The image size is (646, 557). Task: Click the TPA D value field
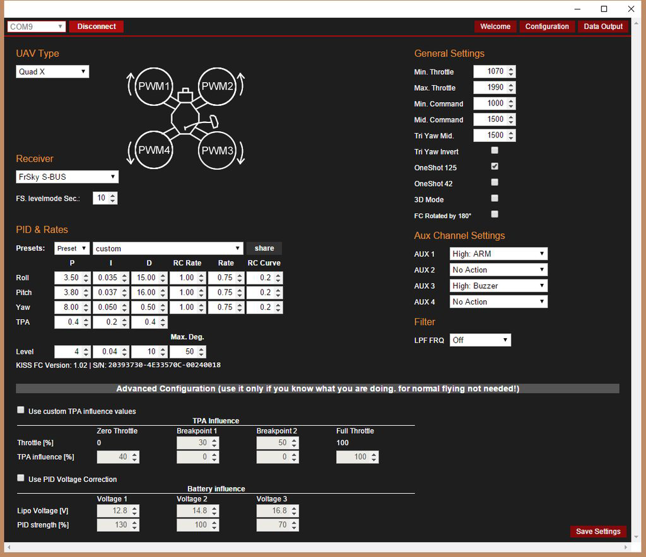pos(149,322)
